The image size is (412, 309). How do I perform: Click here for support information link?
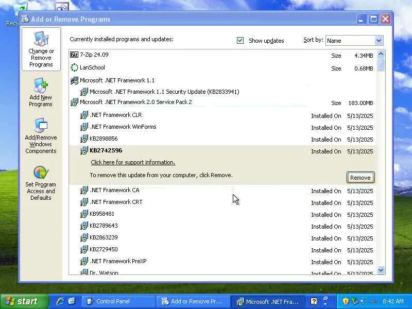[x=133, y=162]
